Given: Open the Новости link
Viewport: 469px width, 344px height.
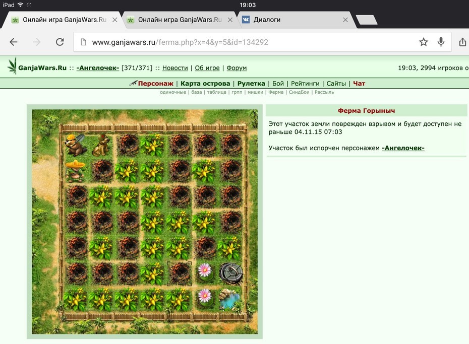Looking at the screenshot, I should [x=175, y=68].
